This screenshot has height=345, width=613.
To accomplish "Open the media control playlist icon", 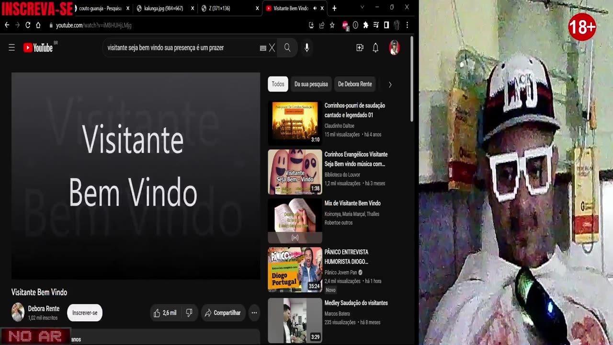I will click(376, 25).
